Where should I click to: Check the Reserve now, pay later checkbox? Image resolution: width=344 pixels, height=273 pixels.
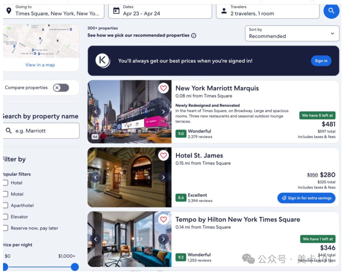(x=5, y=228)
